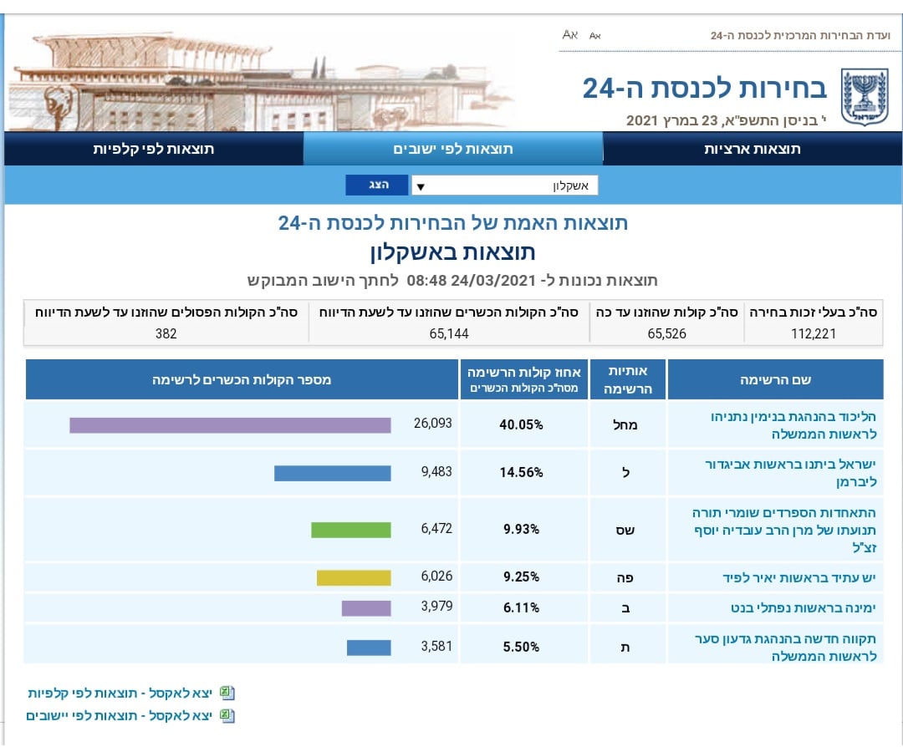Click the larger font size Aa icon

click(x=569, y=34)
